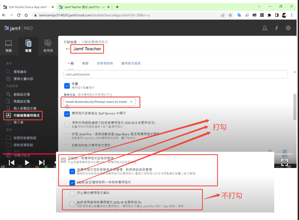Select the 範圍 tab
299x220 pixels.
pos(85,63)
